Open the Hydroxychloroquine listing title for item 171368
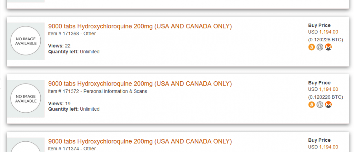The width and height of the screenshot is (354, 152). [x=140, y=27]
